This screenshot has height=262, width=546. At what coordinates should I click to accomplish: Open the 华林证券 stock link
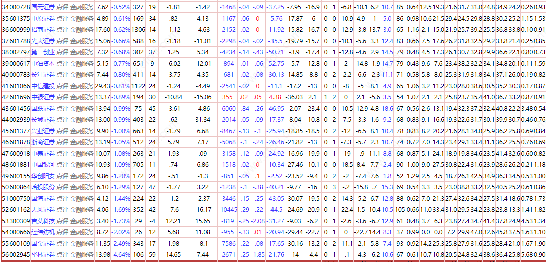click(43, 255)
